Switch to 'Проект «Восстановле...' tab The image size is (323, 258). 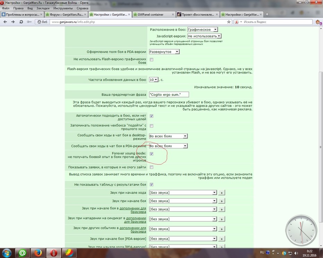click(197, 15)
